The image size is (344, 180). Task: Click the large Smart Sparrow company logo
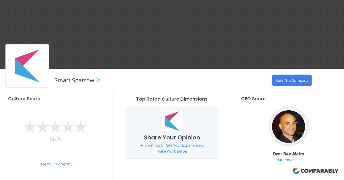27,66
